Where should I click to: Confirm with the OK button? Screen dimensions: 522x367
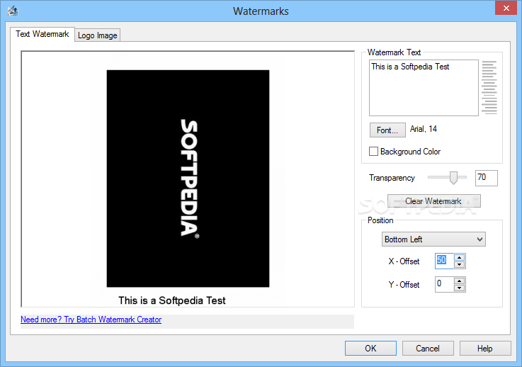point(370,349)
